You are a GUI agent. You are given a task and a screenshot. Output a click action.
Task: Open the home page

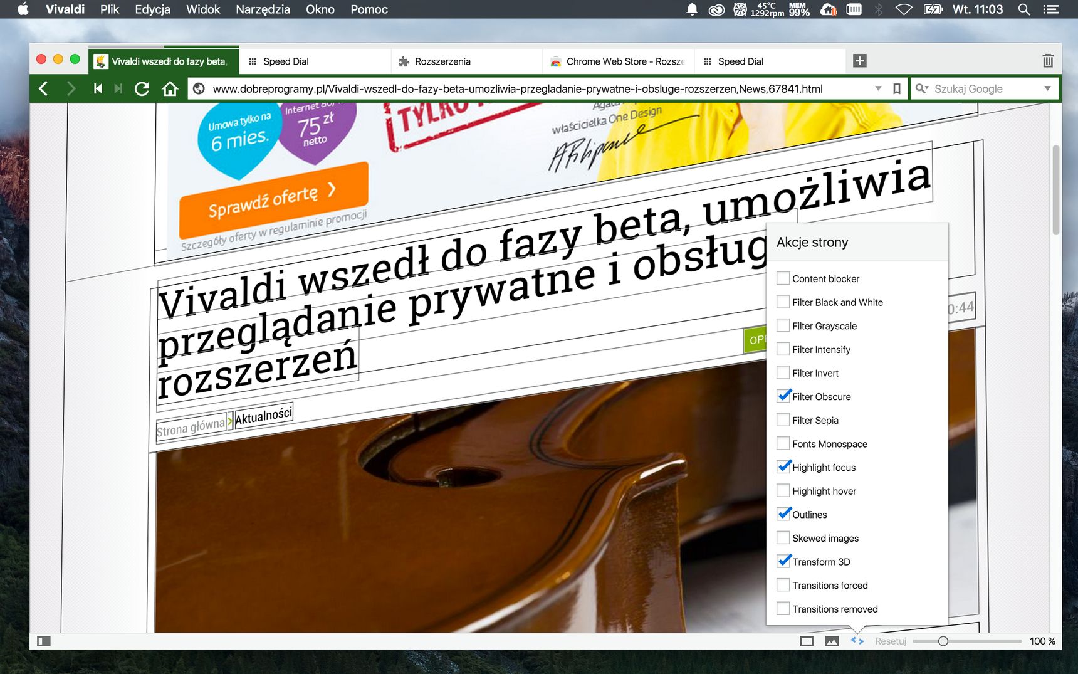point(170,89)
